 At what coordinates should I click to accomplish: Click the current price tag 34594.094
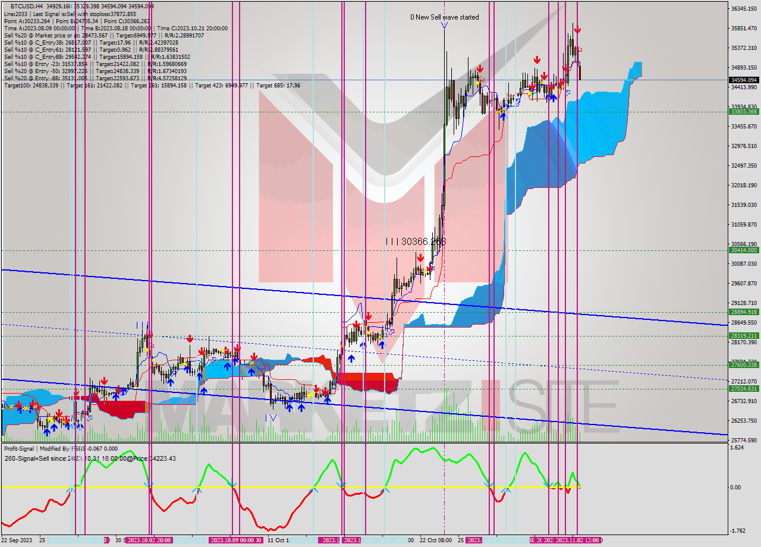point(744,80)
